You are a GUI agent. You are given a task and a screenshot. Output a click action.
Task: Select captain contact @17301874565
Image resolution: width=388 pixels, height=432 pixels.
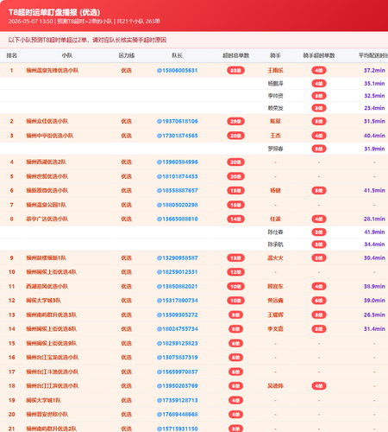pos(178,136)
